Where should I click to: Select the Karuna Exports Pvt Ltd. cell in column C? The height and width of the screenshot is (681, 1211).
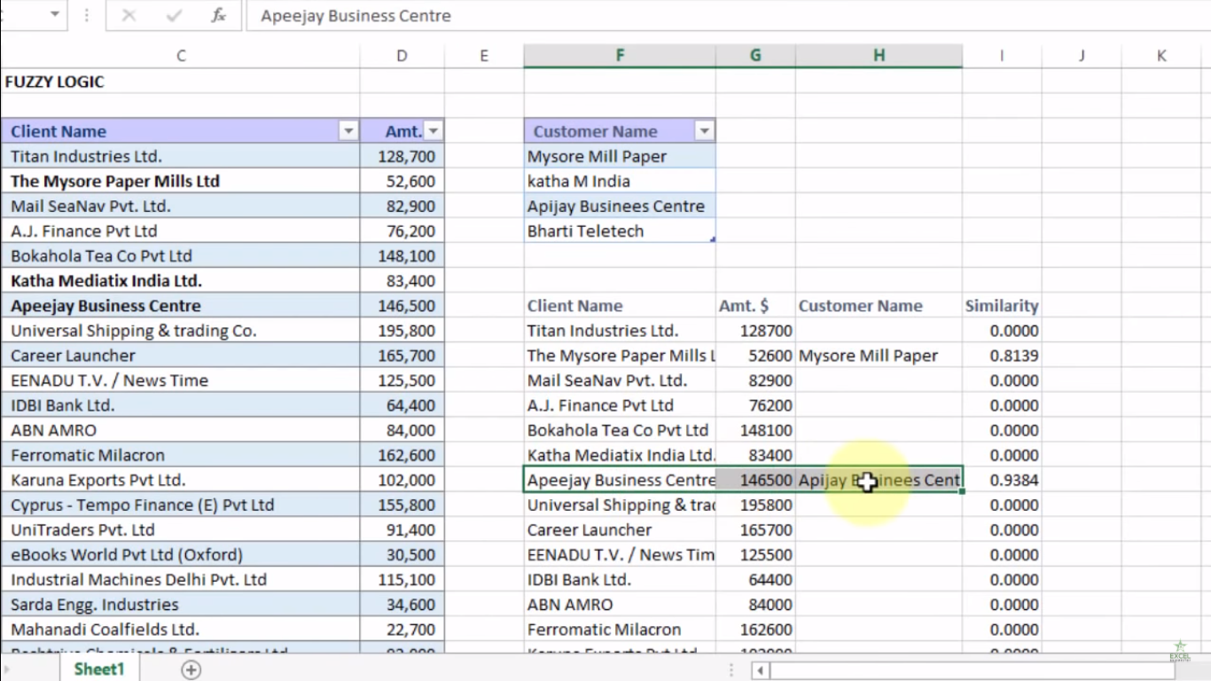(x=181, y=480)
